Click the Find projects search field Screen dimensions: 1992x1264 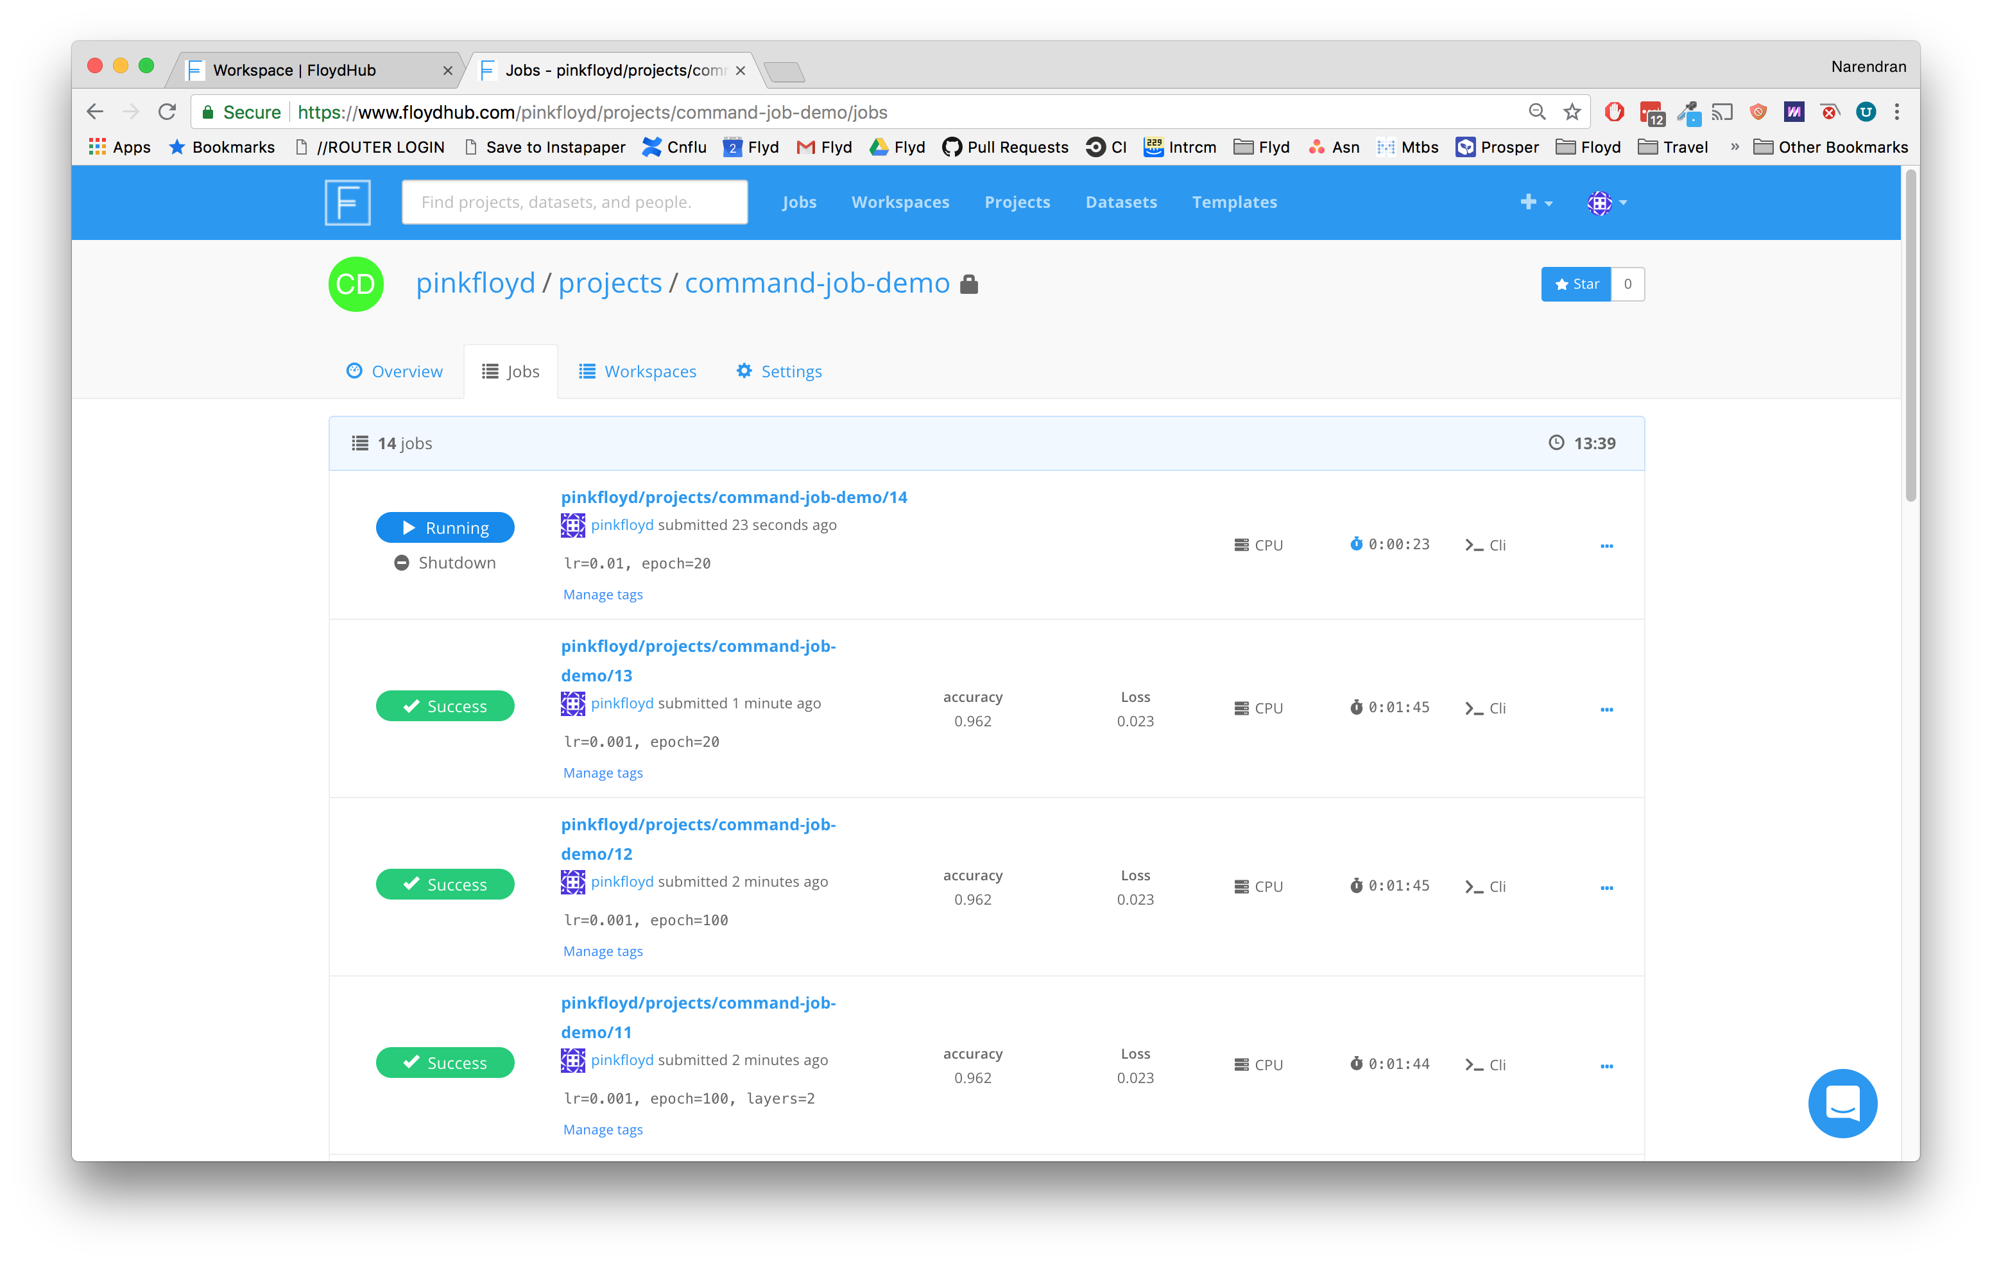[x=574, y=203]
